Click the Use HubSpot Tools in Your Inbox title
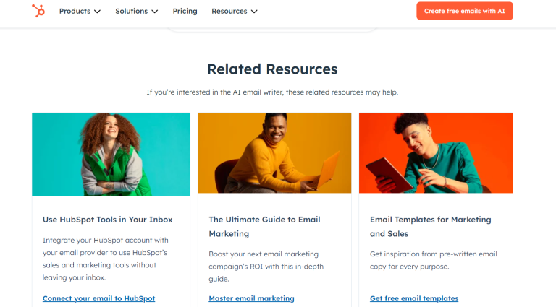Screen dimensions: 556x307 tap(107, 220)
